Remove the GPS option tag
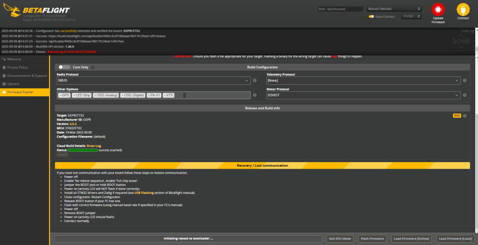The image size is (478, 245). 60,95
